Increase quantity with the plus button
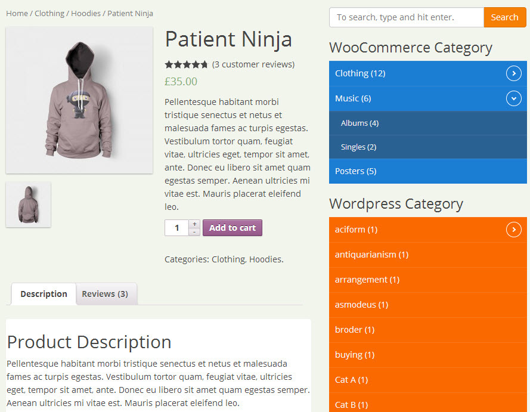The image size is (530, 412). [x=194, y=224]
